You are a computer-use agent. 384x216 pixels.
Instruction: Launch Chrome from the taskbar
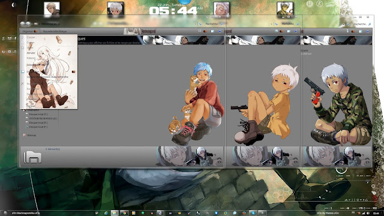point(124,213)
